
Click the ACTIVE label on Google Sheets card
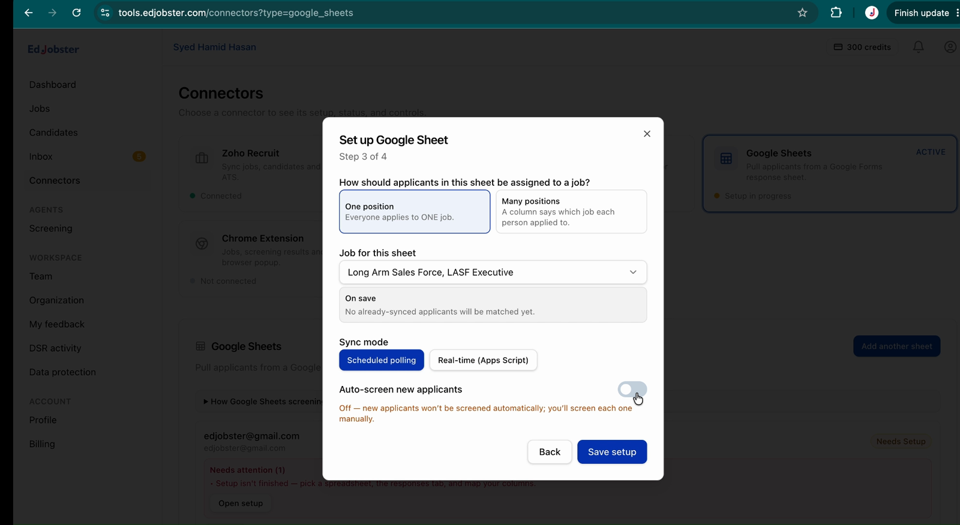click(931, 152)
